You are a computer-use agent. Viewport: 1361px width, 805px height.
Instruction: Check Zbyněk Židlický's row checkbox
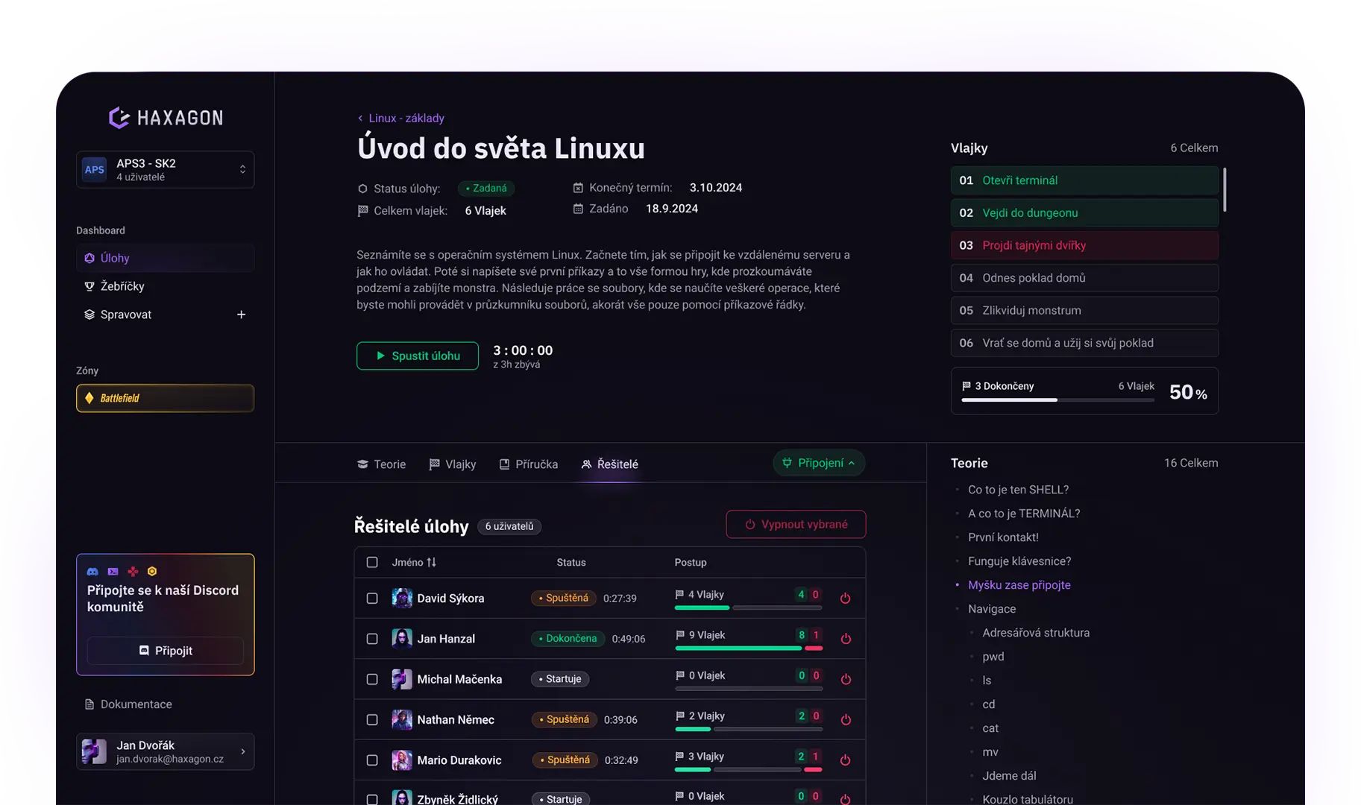click(372, 799)
